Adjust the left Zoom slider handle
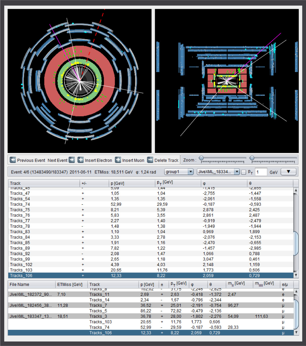306x346 pixels. (202, 158)
